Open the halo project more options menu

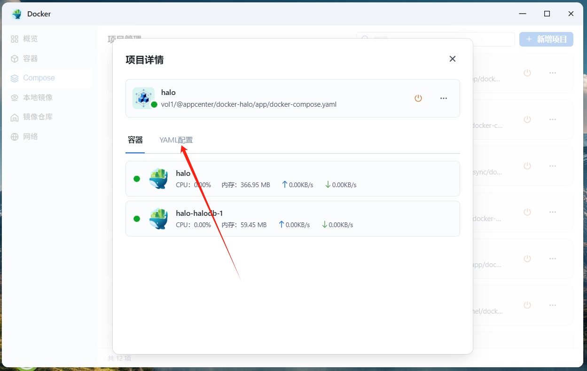(443, 98)
